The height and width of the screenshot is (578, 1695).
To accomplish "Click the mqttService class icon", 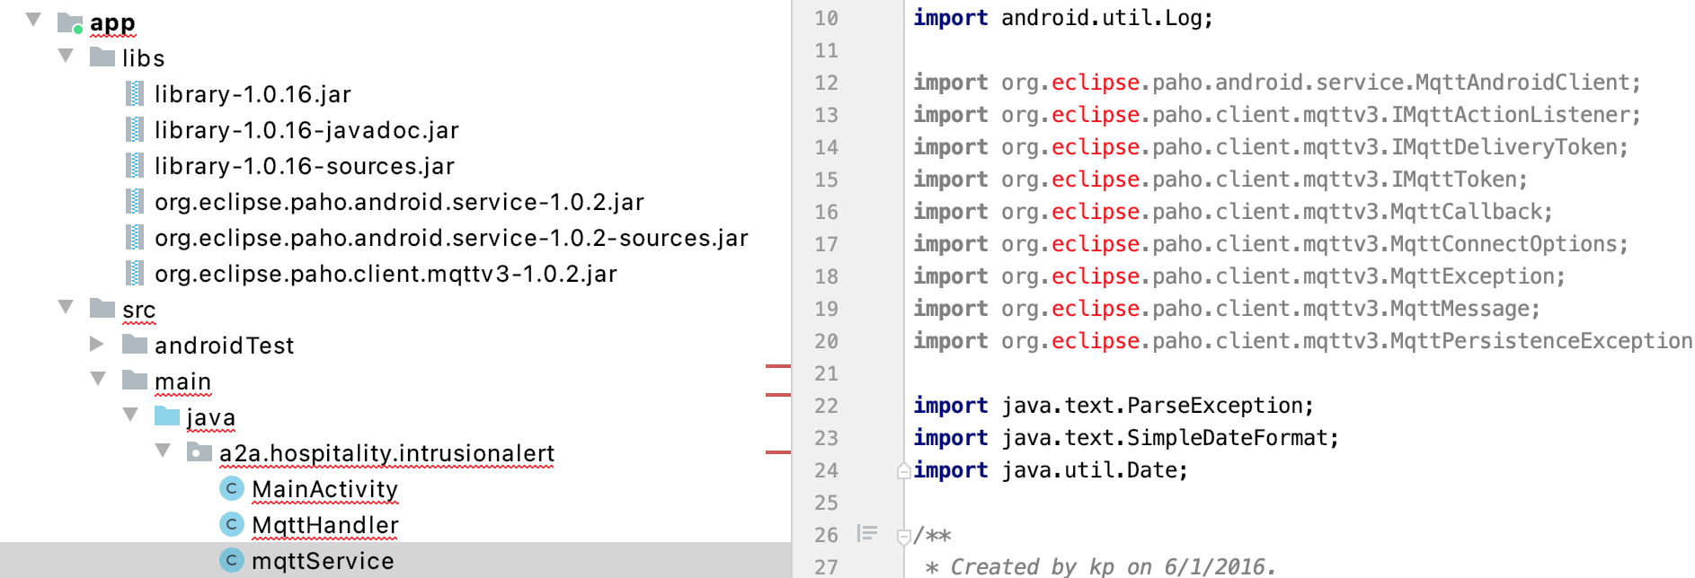I will click(232, 560).
